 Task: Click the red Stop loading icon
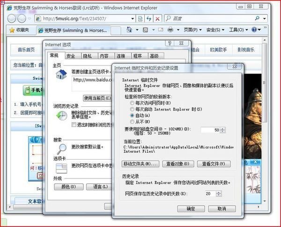tap(157, 19)
